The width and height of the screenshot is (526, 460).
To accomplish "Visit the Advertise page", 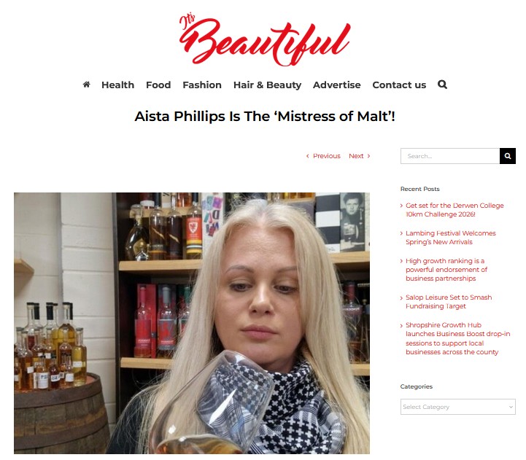I will tap(337, 85).
